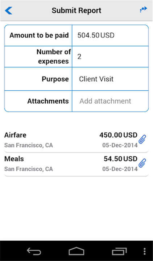This screenshot has height=261, width=153.
Task: Open the Meals expense row
Action: 76,164
